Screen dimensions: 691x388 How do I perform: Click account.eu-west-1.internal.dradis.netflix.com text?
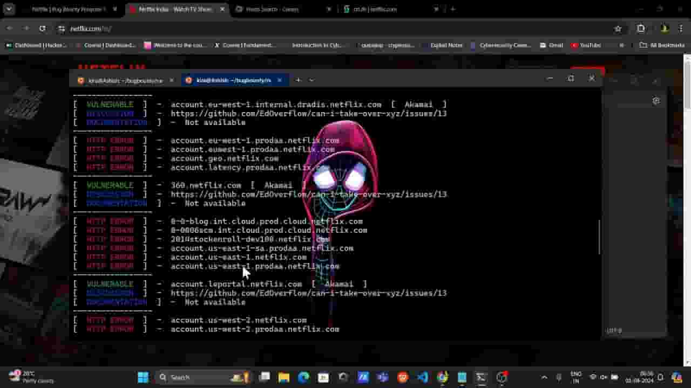point(276,105)
